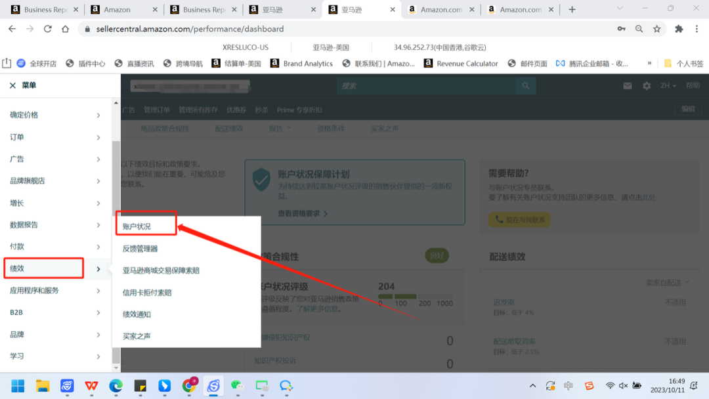
Task: Open Chrome from the taskbar
Action: (189, 385)
